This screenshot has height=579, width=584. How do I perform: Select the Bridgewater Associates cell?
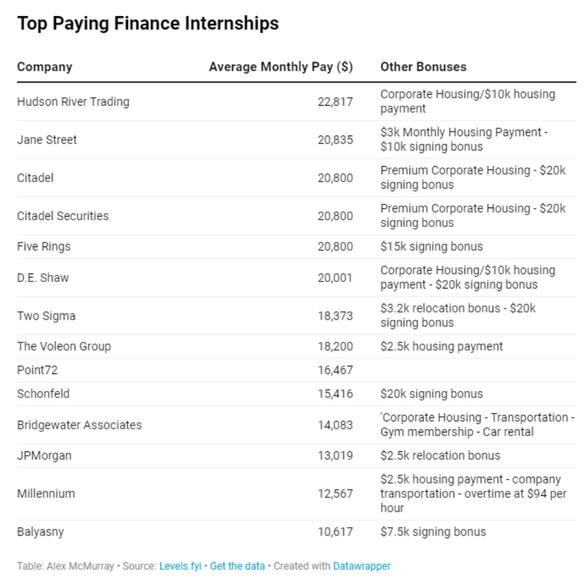79,425
